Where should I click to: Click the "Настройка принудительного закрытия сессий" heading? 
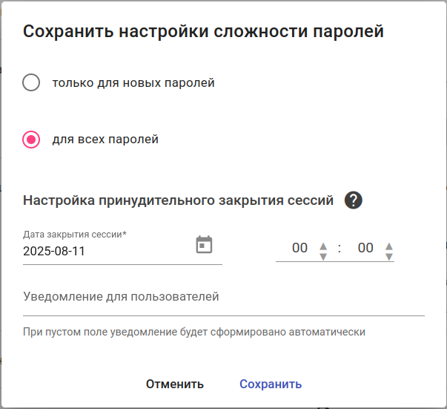pos(178,200)
